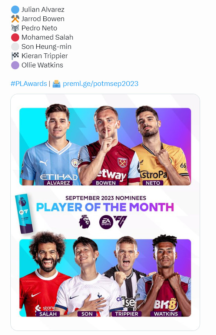Click the red circle emoji beside Mohamed Salah
This screenshot has height=335, width=216.
15,37
